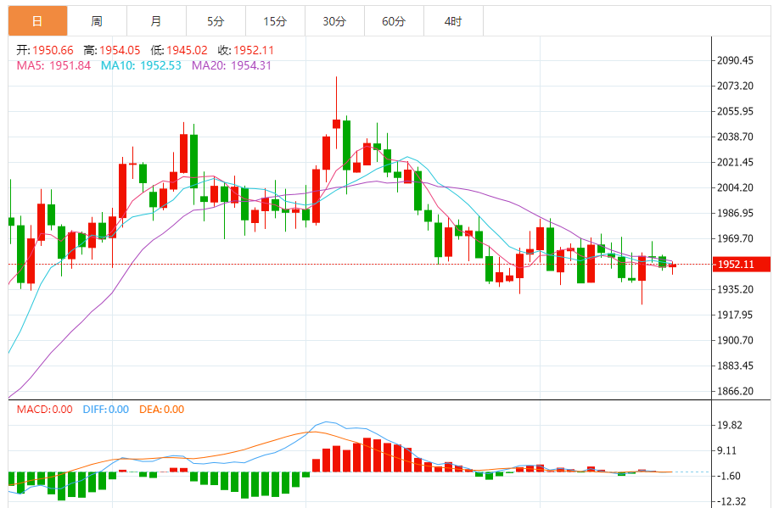
Task: Click the DEA:0.00 indicator label
Action: pyautogui.click(x=161, y=409)
